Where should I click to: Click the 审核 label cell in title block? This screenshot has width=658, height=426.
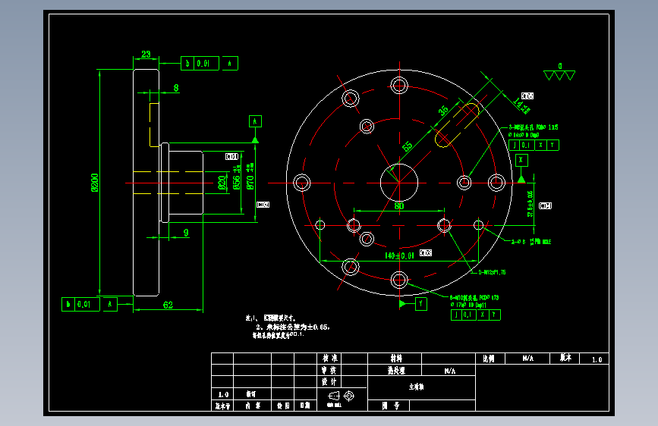point(329,370)
